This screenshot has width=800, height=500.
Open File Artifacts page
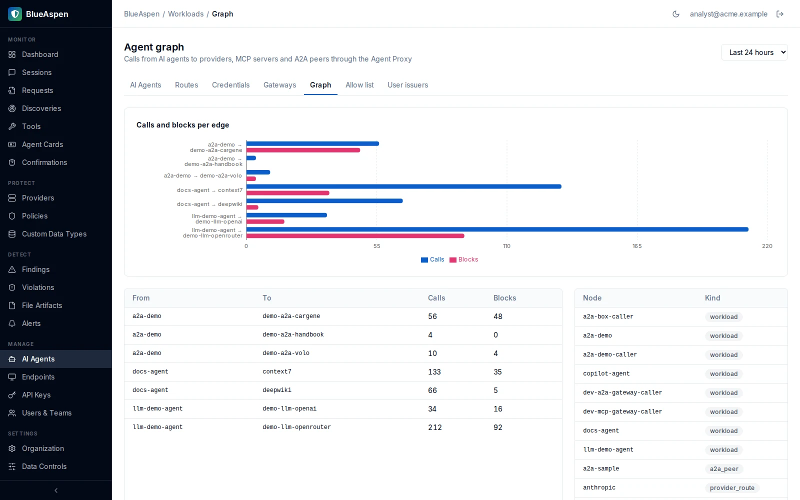[56, 305]
